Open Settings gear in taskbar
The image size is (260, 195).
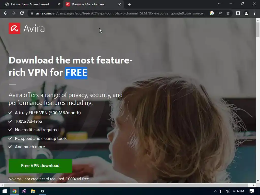tap(43, 191)
